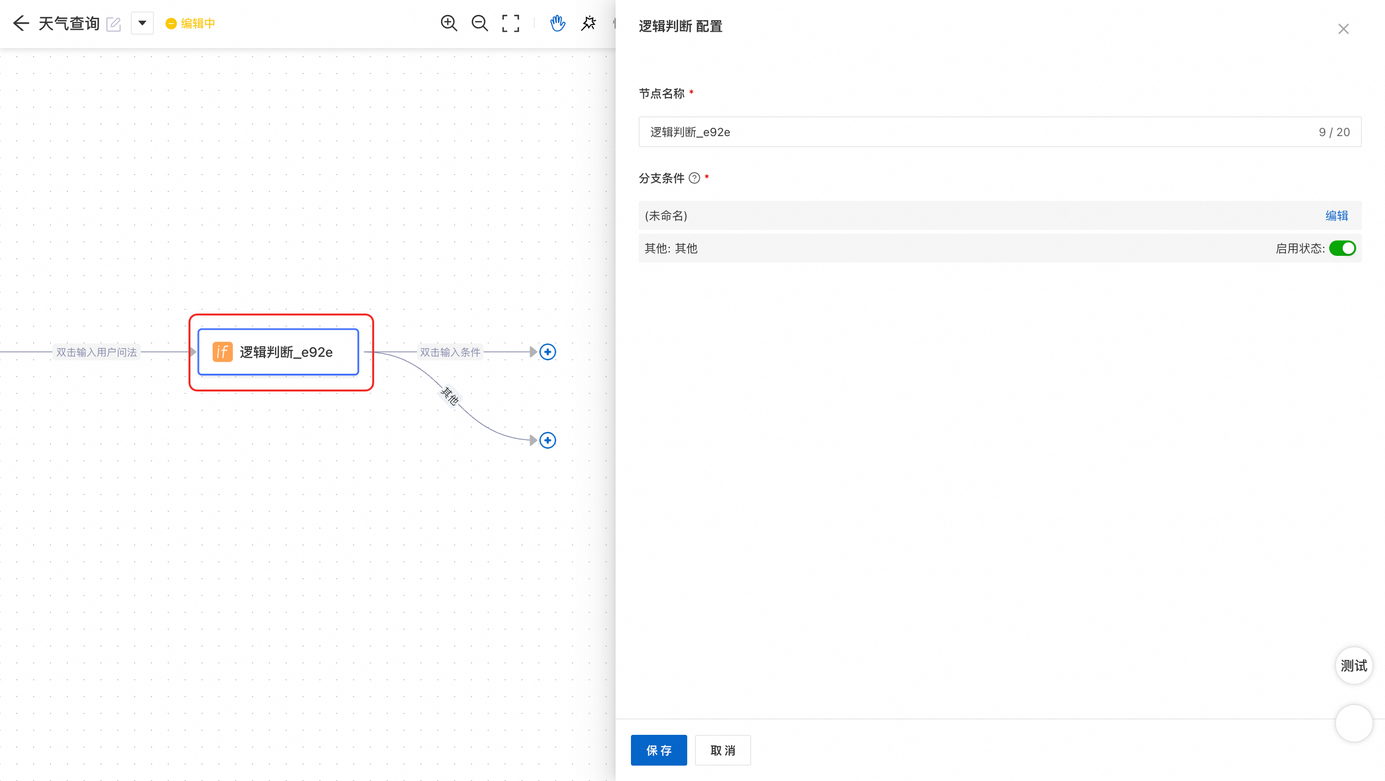Screen dimensions: 1385x781
Task: Close the 逻辑判断 配置 panel
Action: [x=1343, y=29]
